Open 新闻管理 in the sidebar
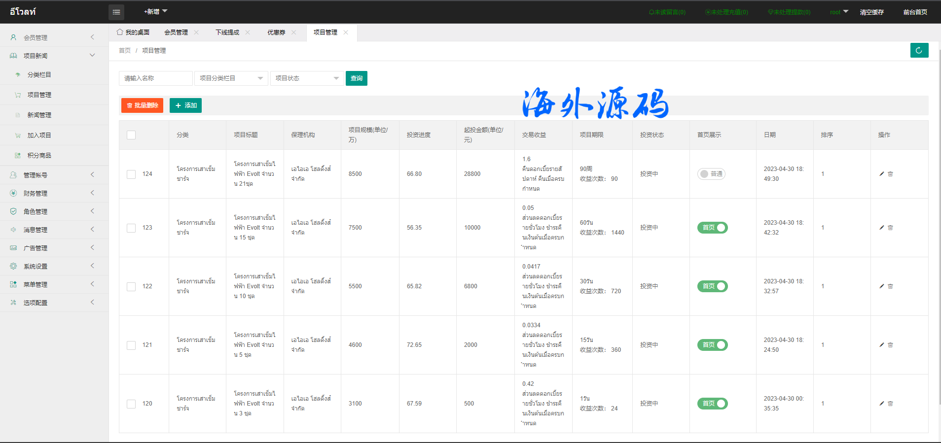The height and width of the screenshot is (443, 941). 39,115
